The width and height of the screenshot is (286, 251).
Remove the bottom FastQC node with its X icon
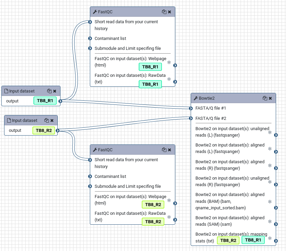pos(169,150)
